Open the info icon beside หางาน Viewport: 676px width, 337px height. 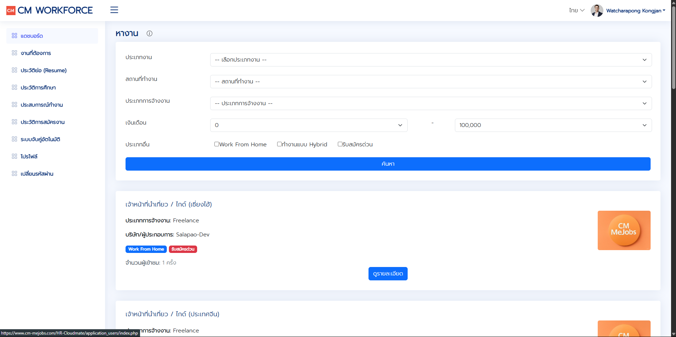pos(150,33)
